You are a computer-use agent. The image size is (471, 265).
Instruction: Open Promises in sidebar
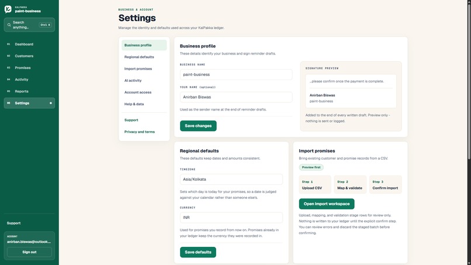pyautogui.click(x=29, y=68)
